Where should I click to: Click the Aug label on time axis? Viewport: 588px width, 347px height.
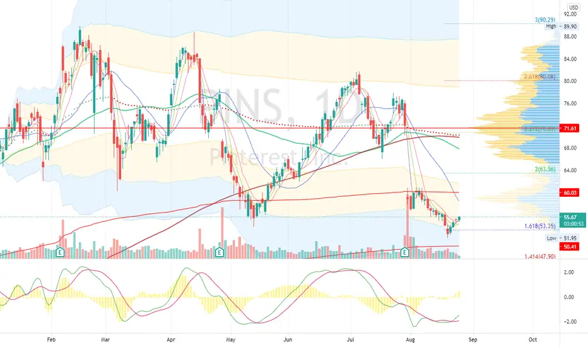click(x=410, y=339)
